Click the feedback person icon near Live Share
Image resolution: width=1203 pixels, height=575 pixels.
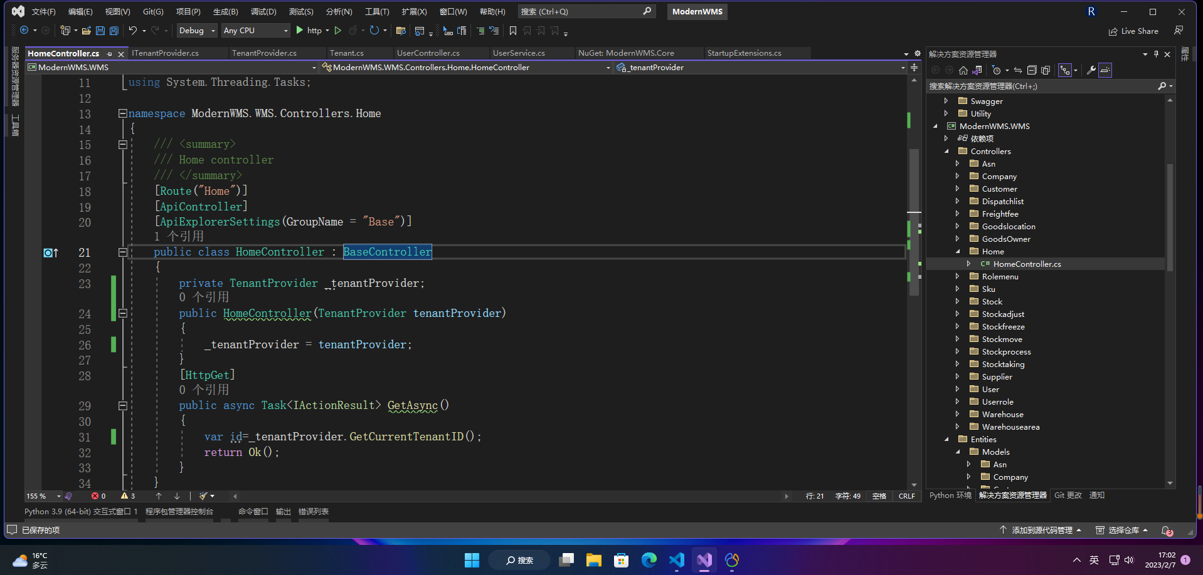pyautogui.click(x=1179, y=31)
